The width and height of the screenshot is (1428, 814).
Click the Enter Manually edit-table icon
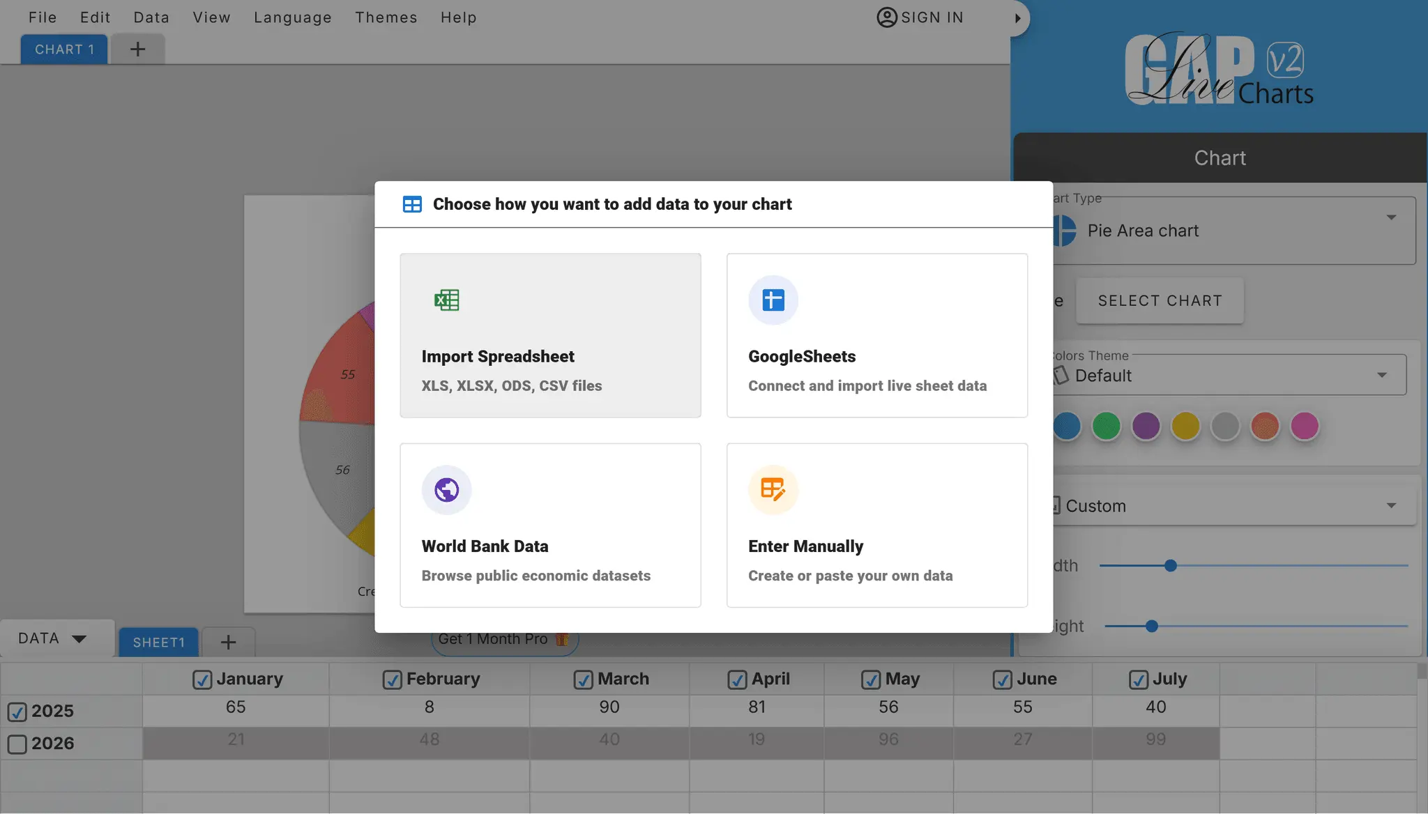[x=773, y=490]
